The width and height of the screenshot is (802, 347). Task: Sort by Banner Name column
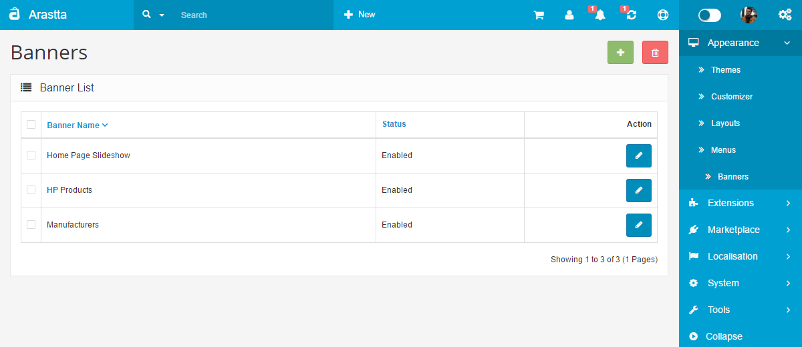[x=77, y=125]
